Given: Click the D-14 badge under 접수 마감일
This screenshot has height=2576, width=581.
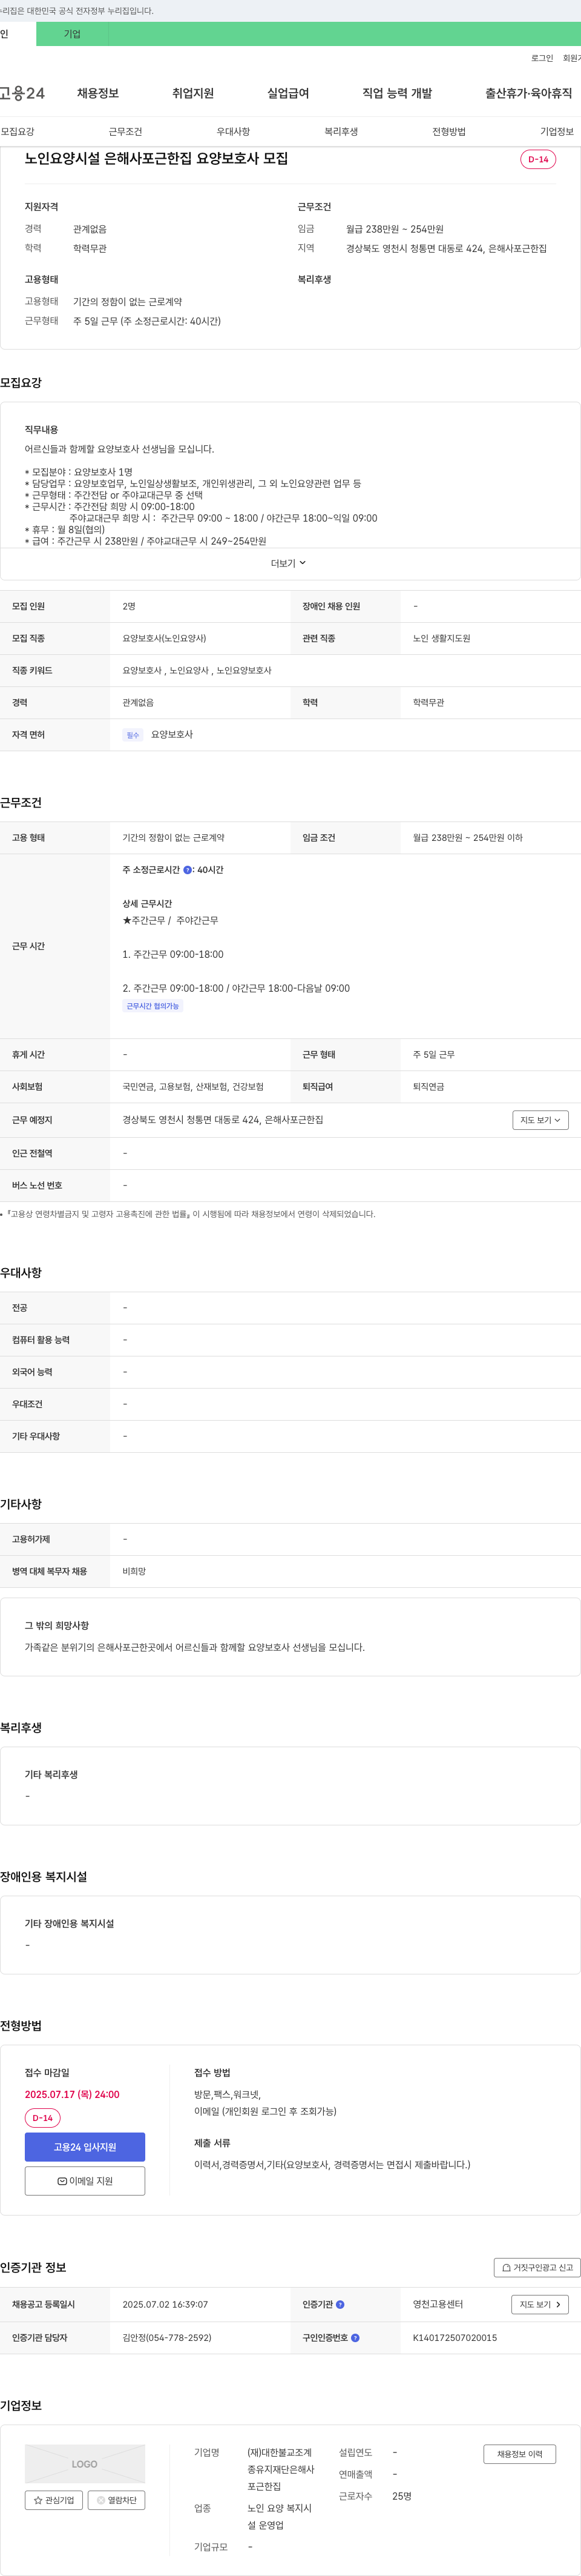Looking at the screenshot, I should [x=43, y=2118].
